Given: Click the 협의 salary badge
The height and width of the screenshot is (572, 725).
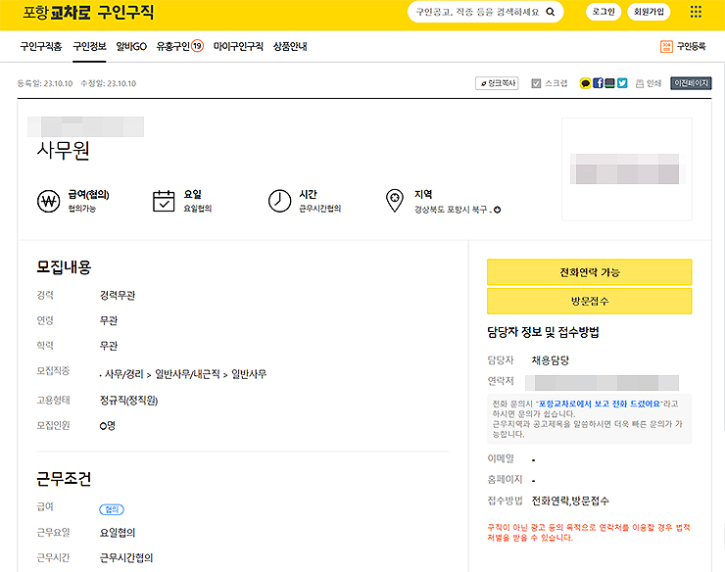Looking at the screenshot, I should coord(112,509).
